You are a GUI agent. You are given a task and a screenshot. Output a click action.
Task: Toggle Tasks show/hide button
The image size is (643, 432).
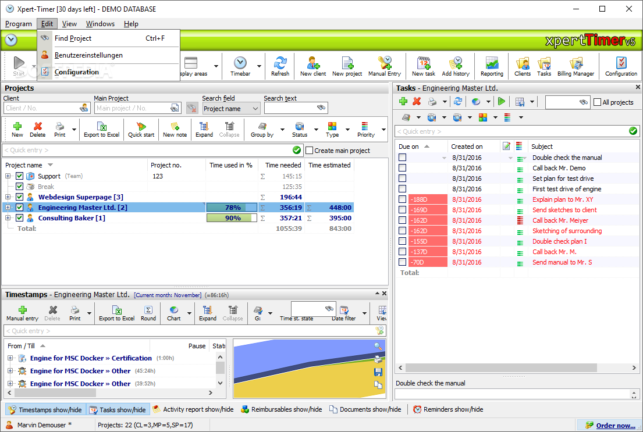(118, 409)
